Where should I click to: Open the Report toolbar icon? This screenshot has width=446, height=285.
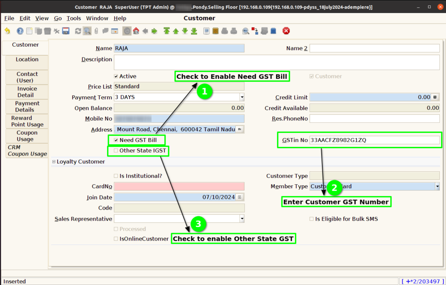coord(206,31)
